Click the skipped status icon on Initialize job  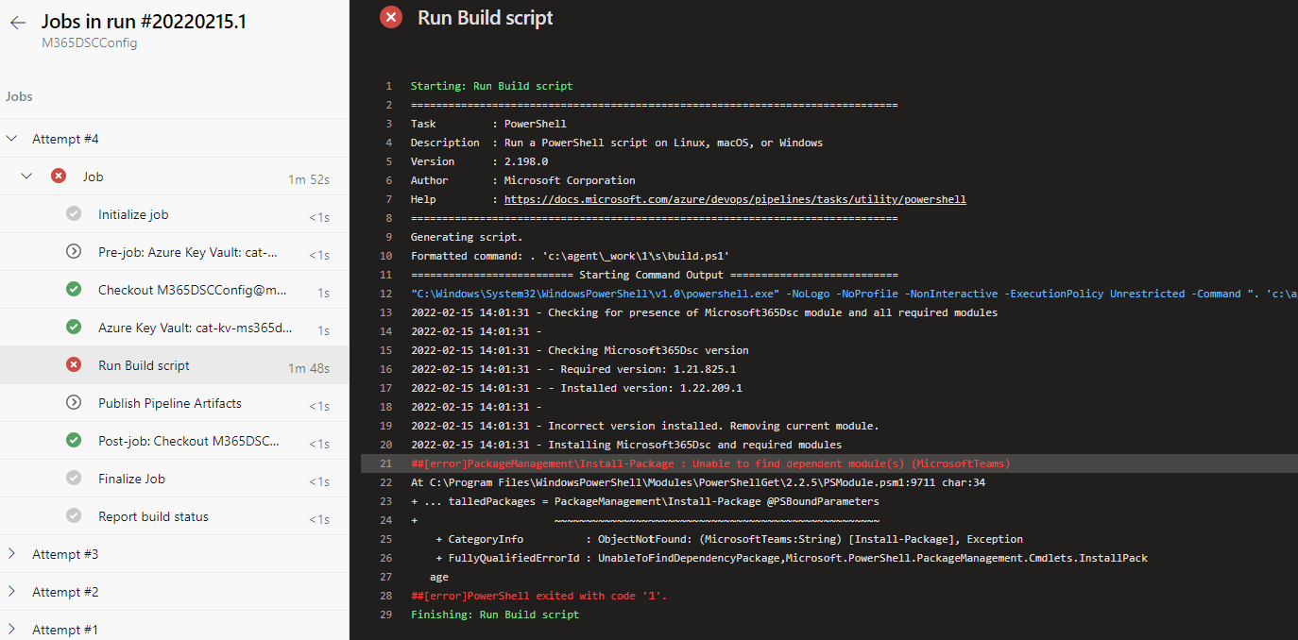[73, 213]
